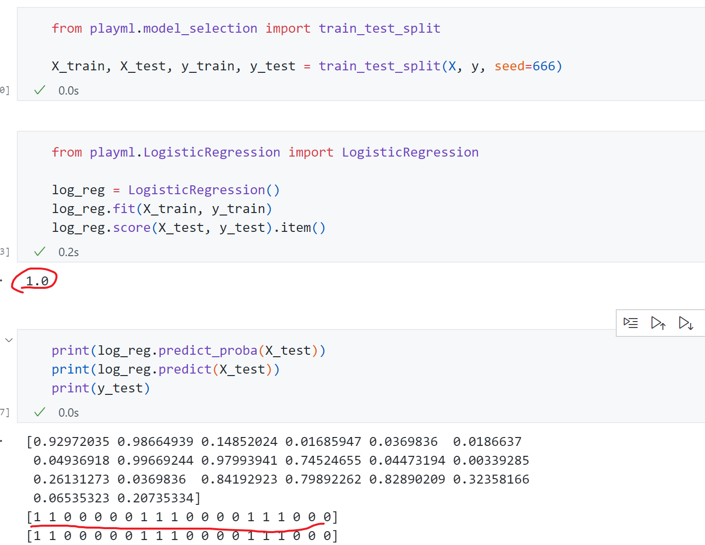The image size is (705, 545).
Task: Click the last y_test output array row
Action: pyautogui.click(x=182, y=536)
